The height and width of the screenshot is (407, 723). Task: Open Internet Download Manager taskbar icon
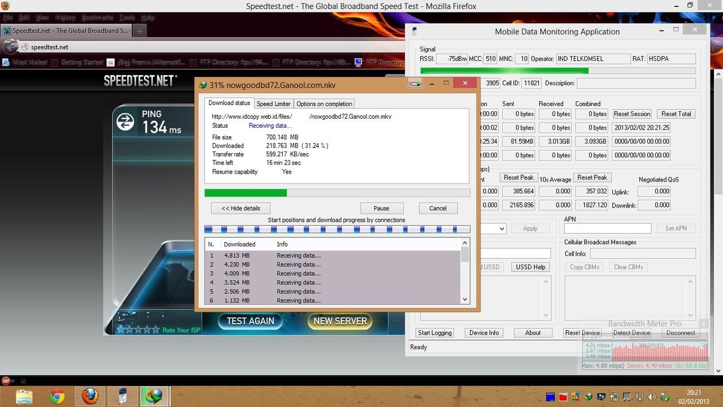click(x=154, y=396)
